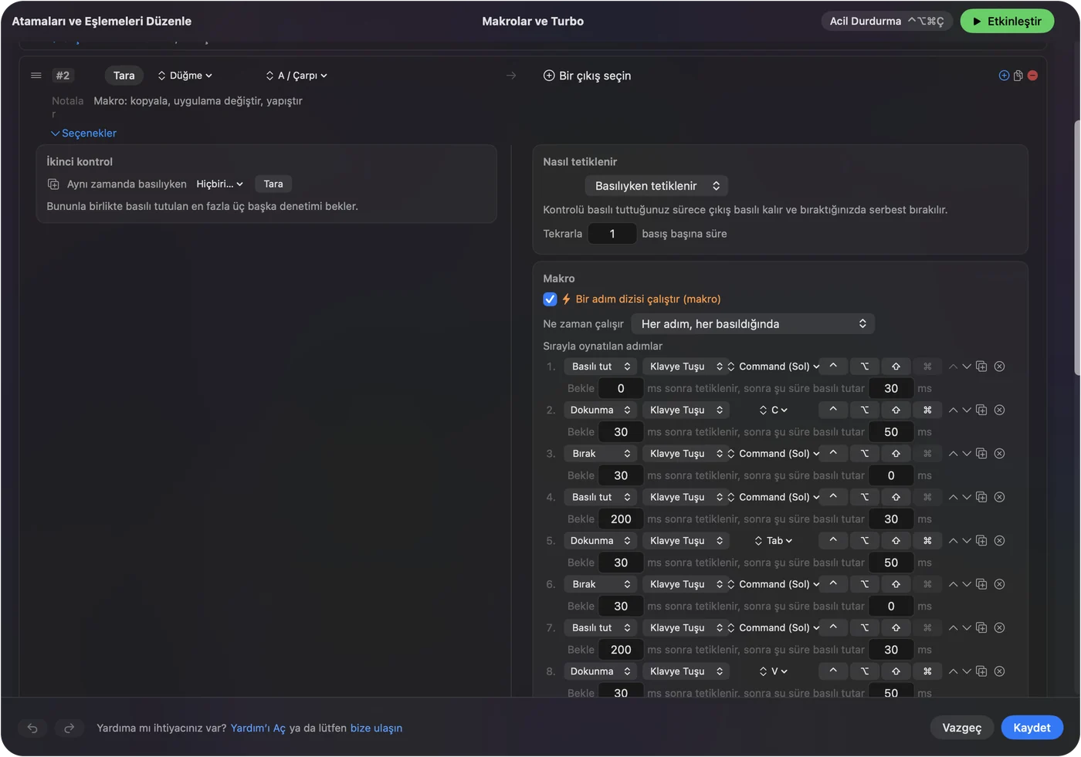The width and height of the screenshot is (1081, 757).
Task: Open the bize ulaşın link
Action: click(376, 728)
